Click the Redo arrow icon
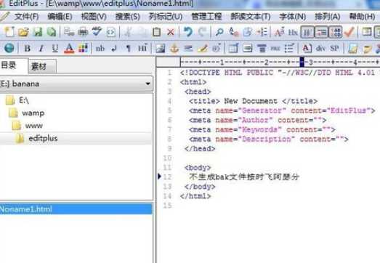This screenshot has height=263, width=380. pos(202,32)
